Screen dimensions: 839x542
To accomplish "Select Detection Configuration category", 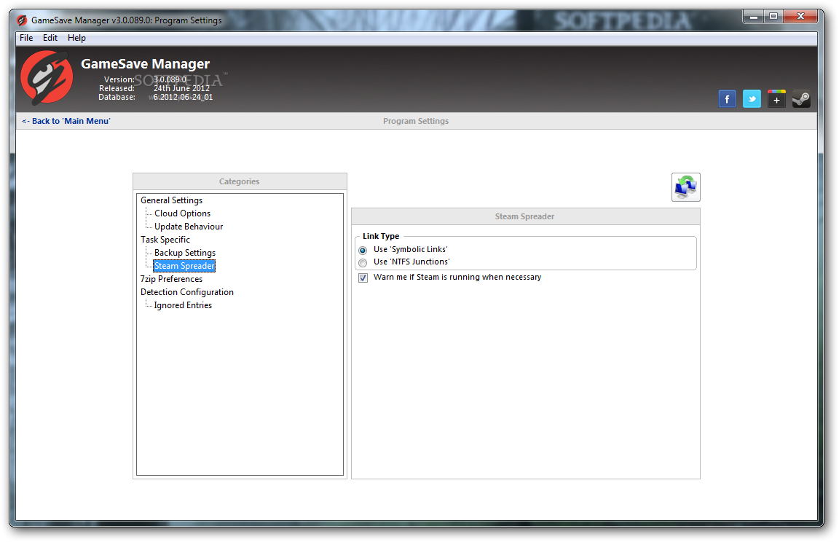I will (186, 292).
